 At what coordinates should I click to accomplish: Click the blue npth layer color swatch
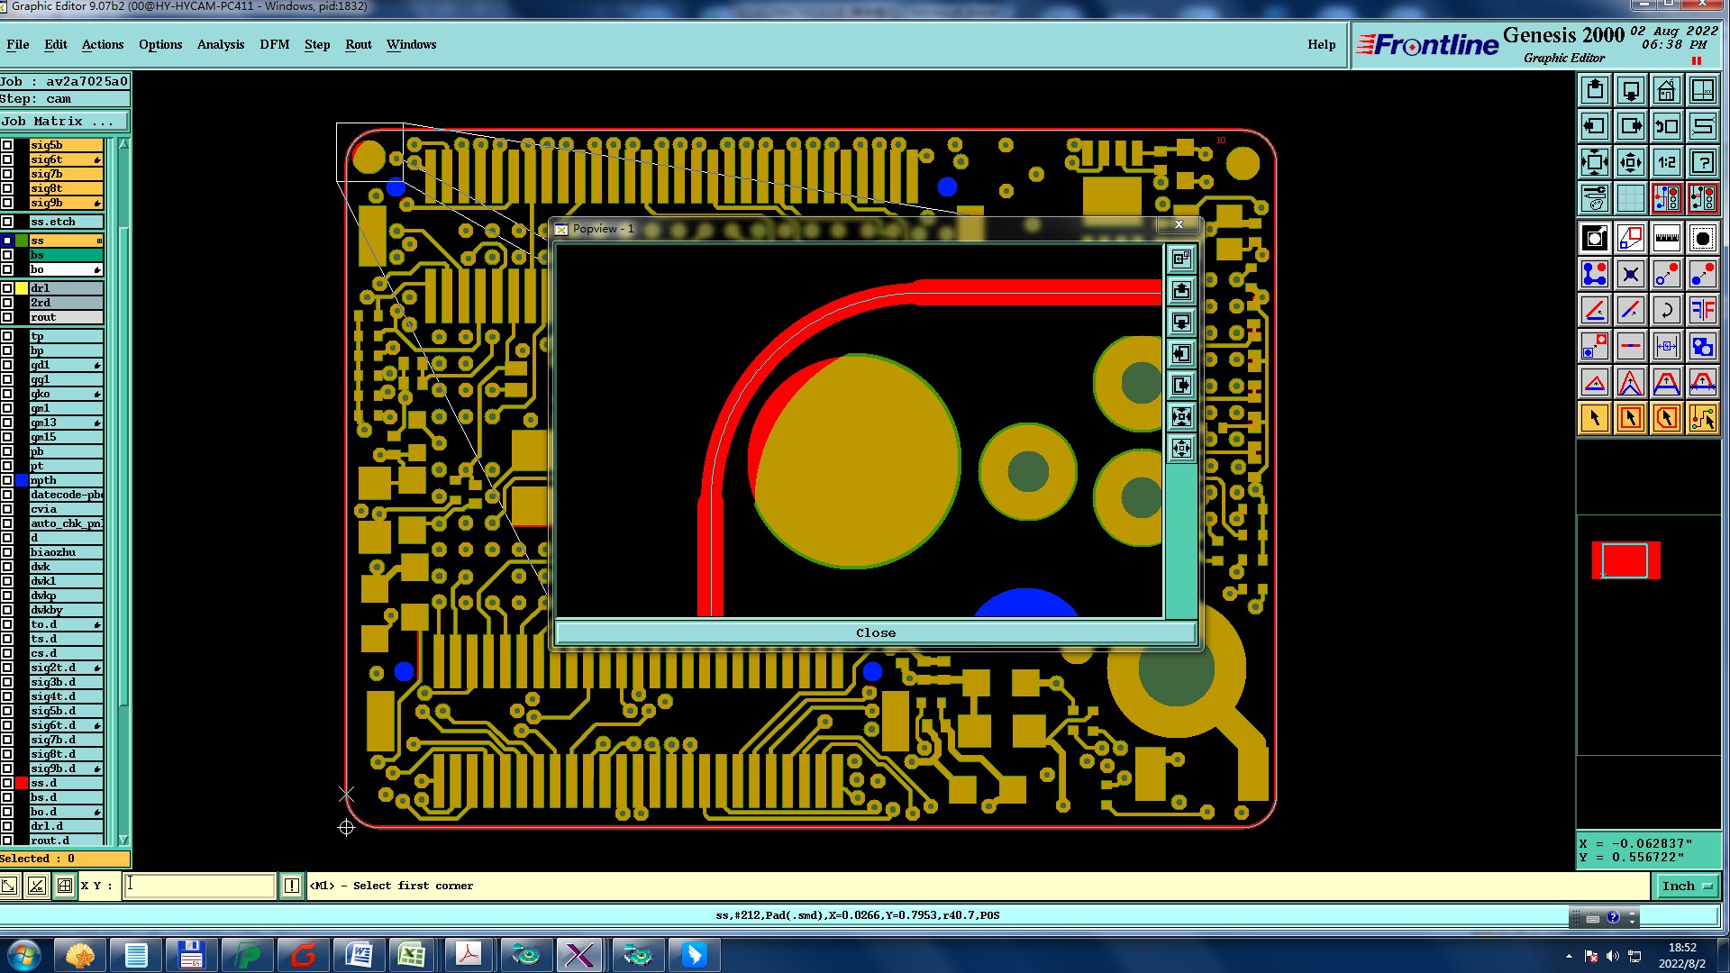point(22,480)
